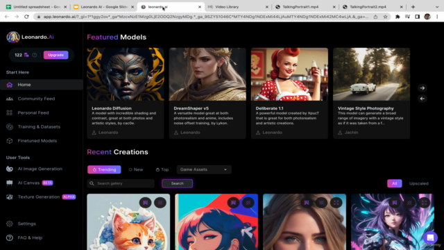Click the Personal Feed grid icon

(x=10, y=112)
